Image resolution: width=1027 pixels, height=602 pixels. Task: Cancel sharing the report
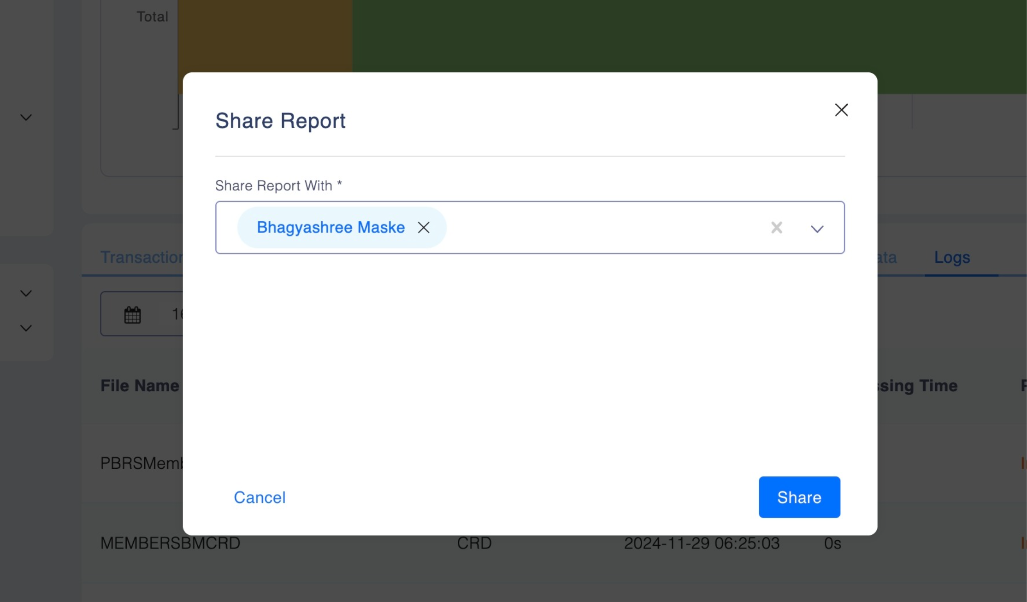point(260,497)
